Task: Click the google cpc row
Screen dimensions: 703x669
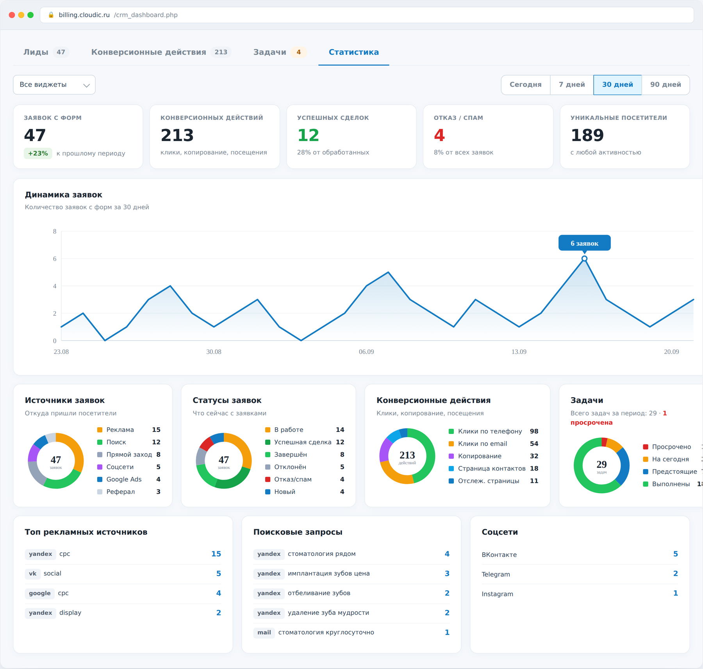Action: pyautogui.click(x=123, y=593)
